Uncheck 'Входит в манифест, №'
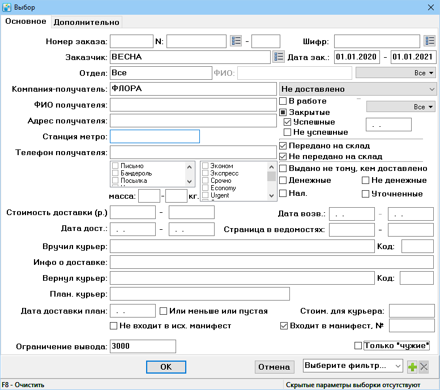 [284, 326]
